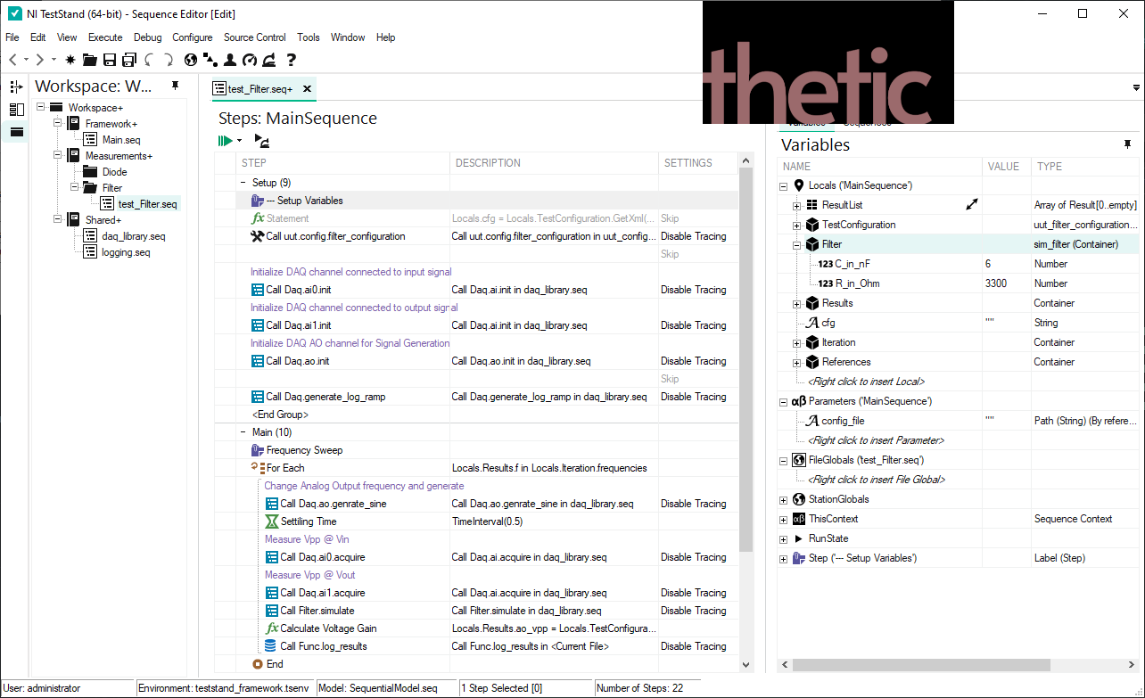Click the C_in_nF value cell
This screenshot has height=698, width=1145.
1007,264
